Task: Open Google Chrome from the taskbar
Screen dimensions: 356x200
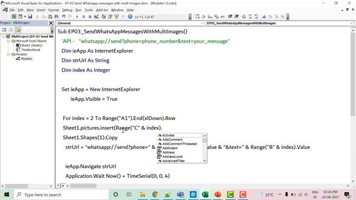Action: coord(155,194)
